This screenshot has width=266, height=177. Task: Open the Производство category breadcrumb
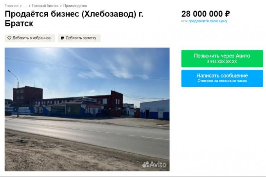pos(75,6)
